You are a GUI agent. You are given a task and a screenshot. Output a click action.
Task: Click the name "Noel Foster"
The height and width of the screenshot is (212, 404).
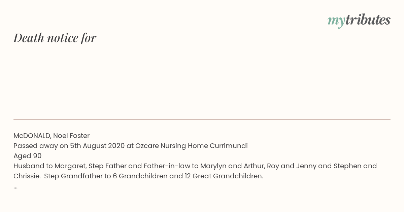coord(71,136)
